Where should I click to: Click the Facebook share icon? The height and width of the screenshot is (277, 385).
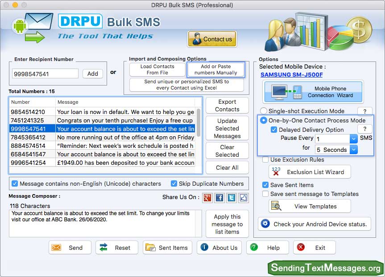pyautogui.click(x=219, y=198)
